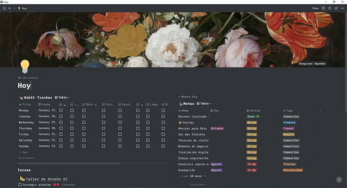Click the Taller de diseño ruler icon
The width and height of the screenshot is (347, 188).
click(22, 179)
